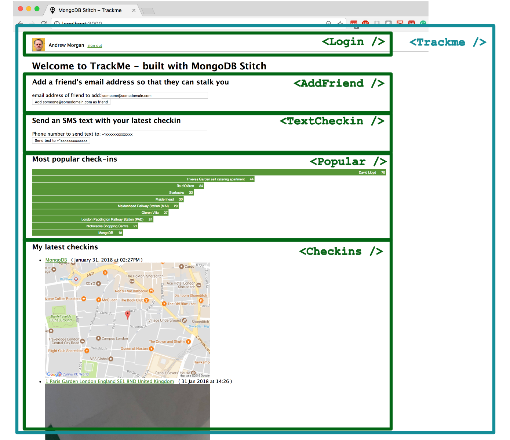Click the MongoDB 18 chart bar
This screenshot has height=440, width=510.
pos(77,233)
